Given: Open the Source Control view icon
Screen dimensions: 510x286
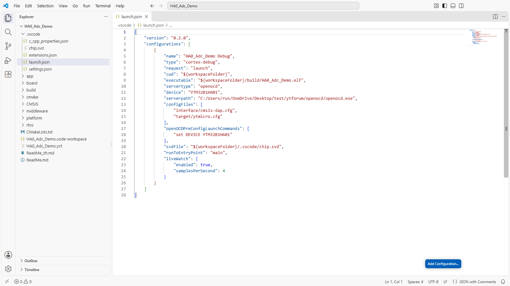Looking at the screenshot, I should pos(8,46).
